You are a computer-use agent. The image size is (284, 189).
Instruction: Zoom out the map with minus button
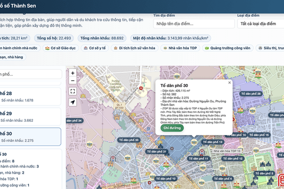(73, 81)
